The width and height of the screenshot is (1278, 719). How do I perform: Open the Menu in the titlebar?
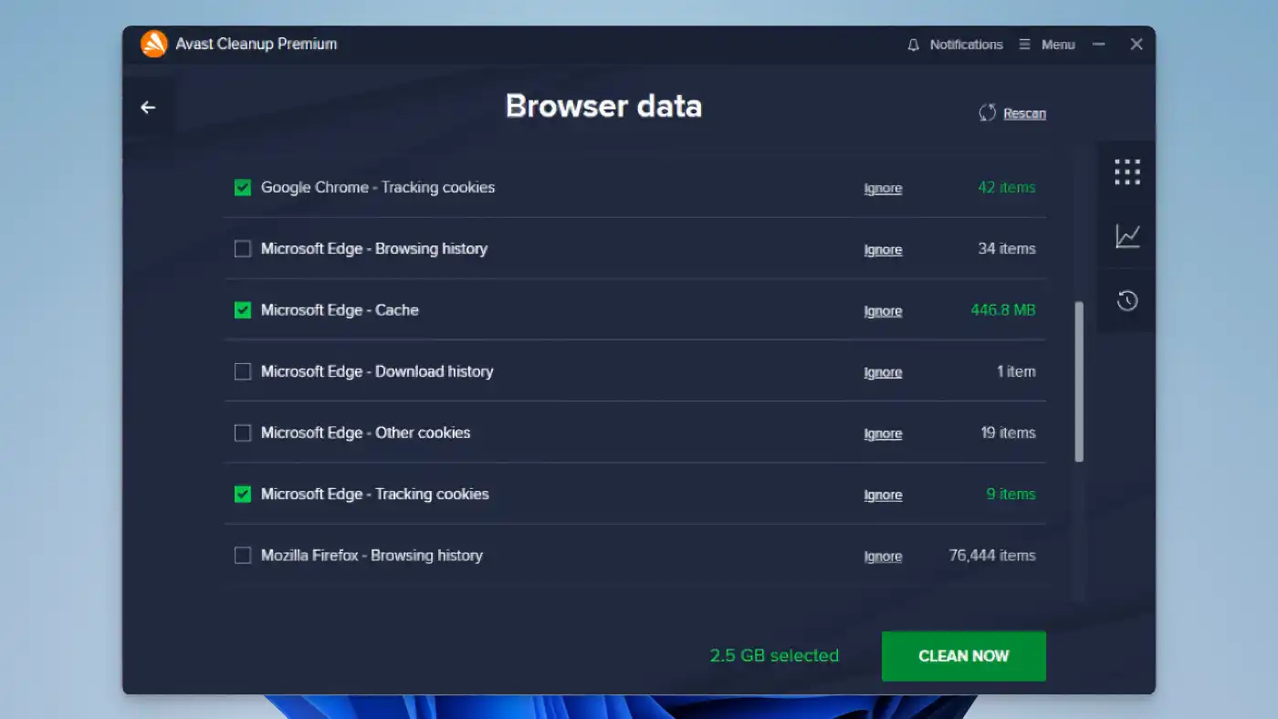(1057, 44)
